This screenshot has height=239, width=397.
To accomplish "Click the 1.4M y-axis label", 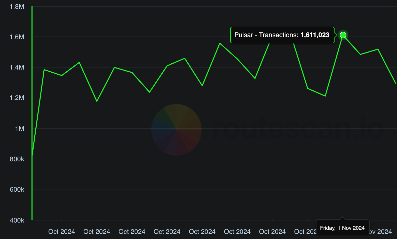I will tap(17, 67).
